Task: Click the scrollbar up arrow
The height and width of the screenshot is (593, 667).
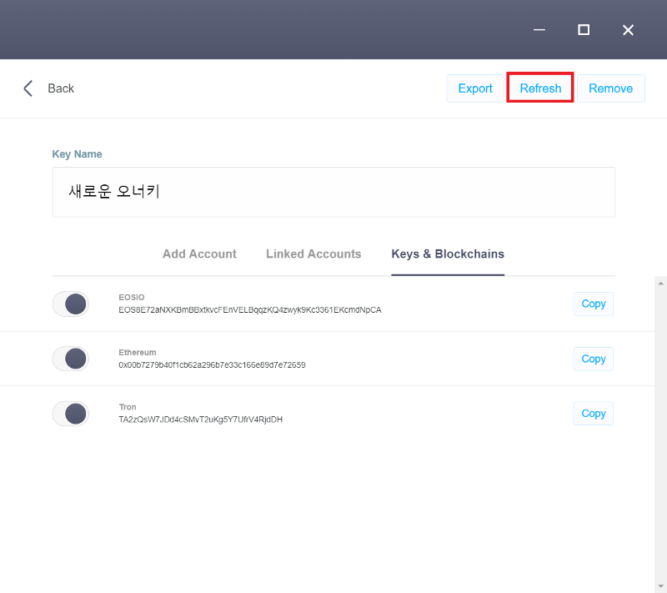Action: coord(660,283)
